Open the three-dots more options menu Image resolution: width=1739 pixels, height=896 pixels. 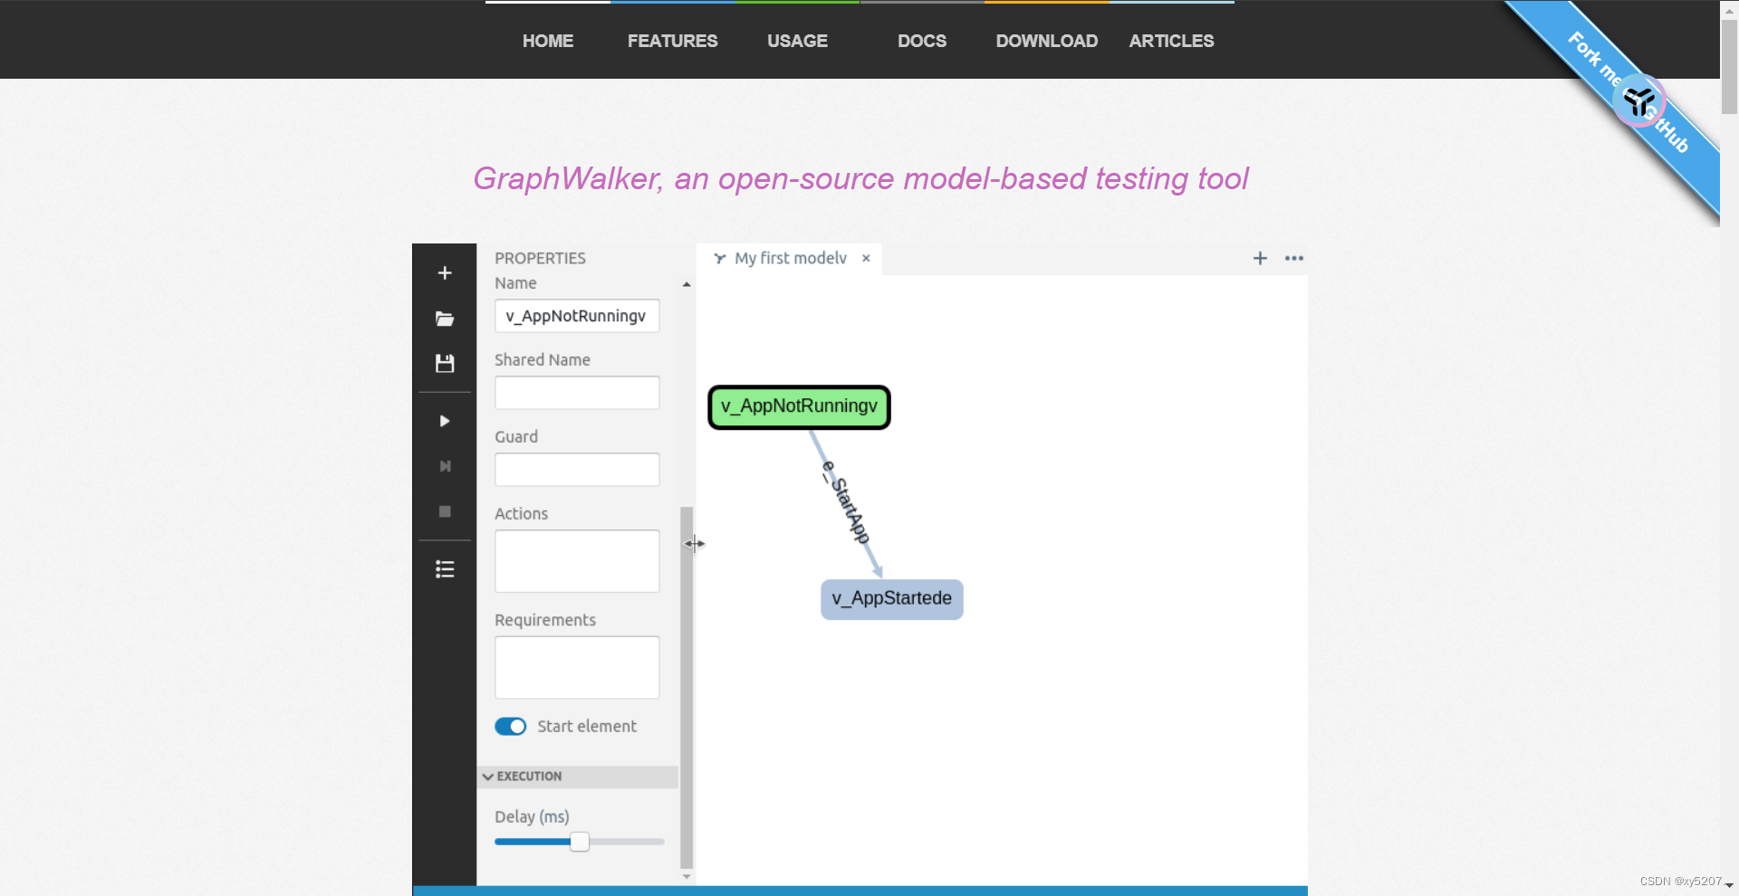[x=1294, y=258]
